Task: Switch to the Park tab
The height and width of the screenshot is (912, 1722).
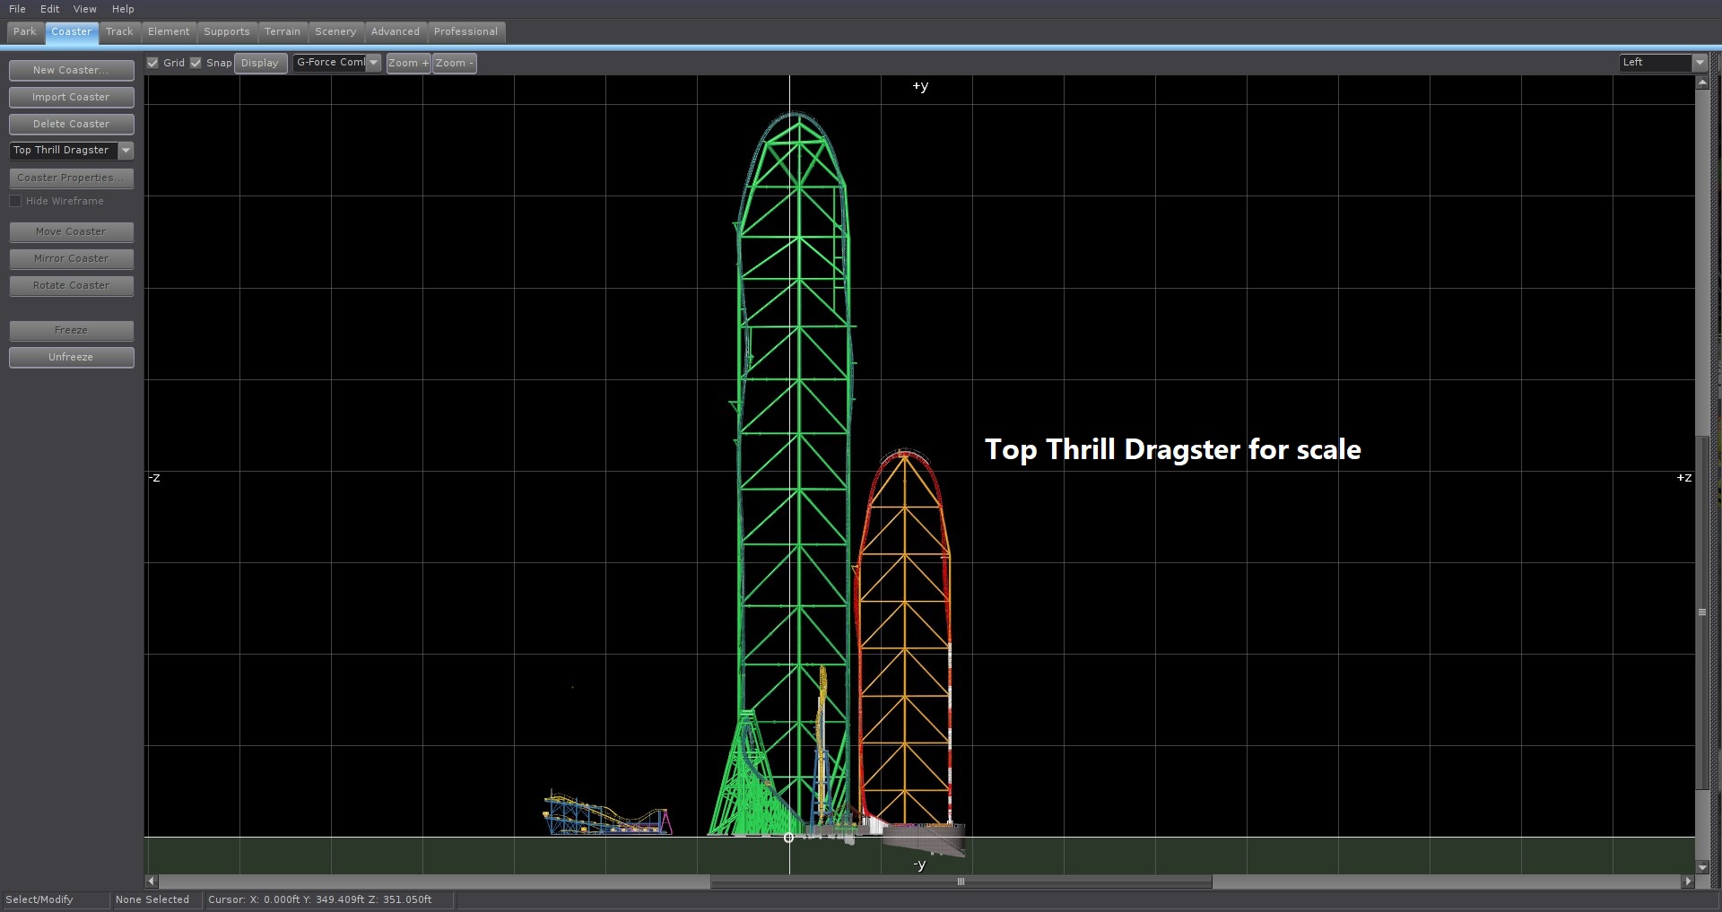Action: tap(25, 31)
